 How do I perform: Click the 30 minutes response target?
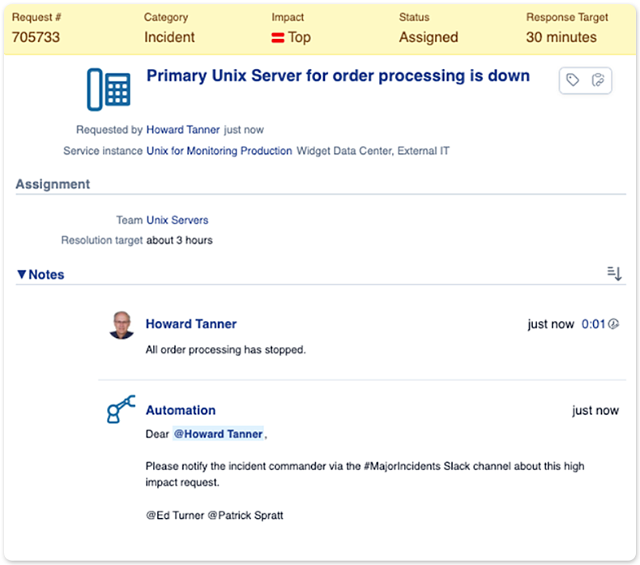[561, 37]
